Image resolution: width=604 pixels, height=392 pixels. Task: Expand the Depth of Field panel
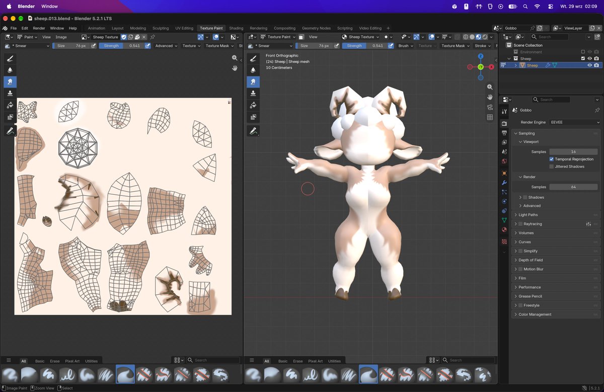556,260
